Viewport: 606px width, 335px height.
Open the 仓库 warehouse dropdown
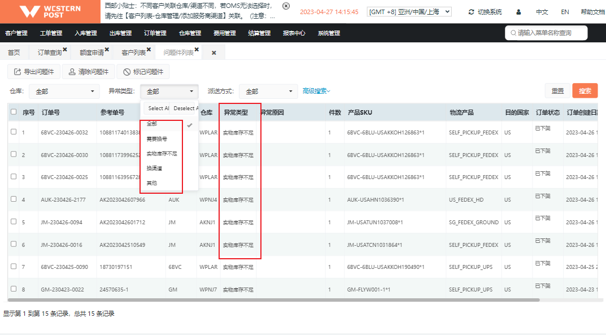coord(64,92)
